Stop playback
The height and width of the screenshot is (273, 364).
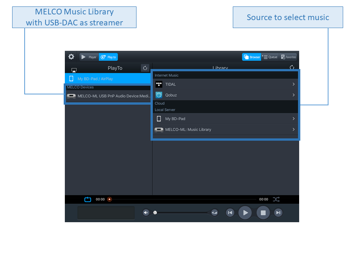(263, 213)
